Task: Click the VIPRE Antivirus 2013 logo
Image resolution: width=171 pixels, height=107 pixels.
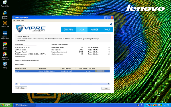Action: click(31, 28)
